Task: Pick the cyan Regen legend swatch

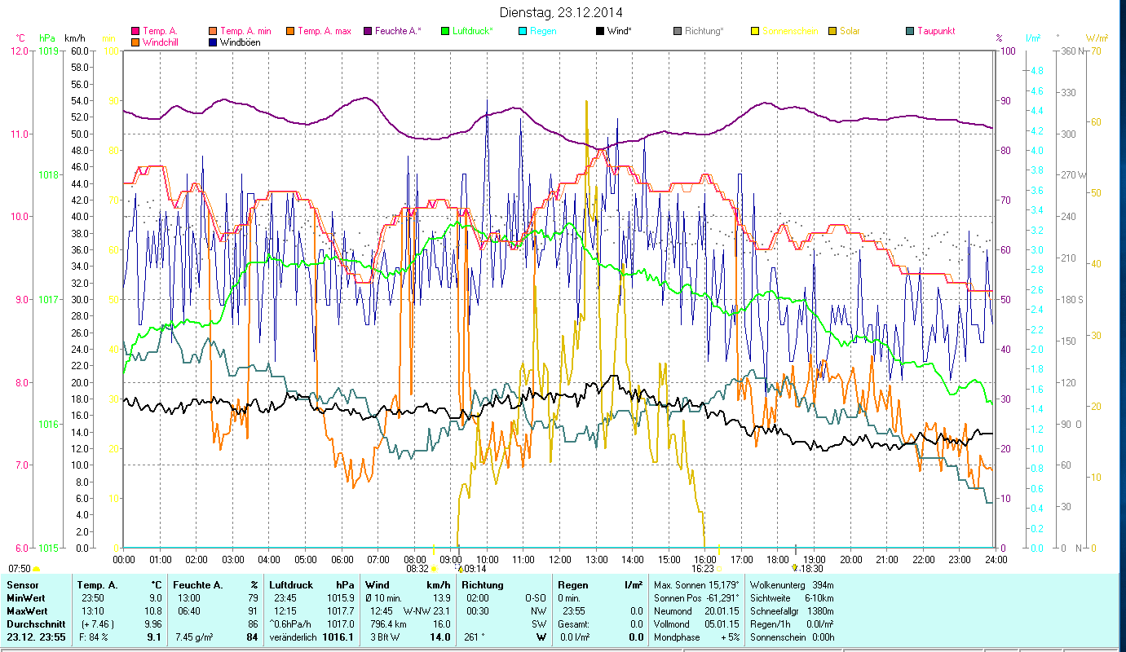Action: click(522, 32)
